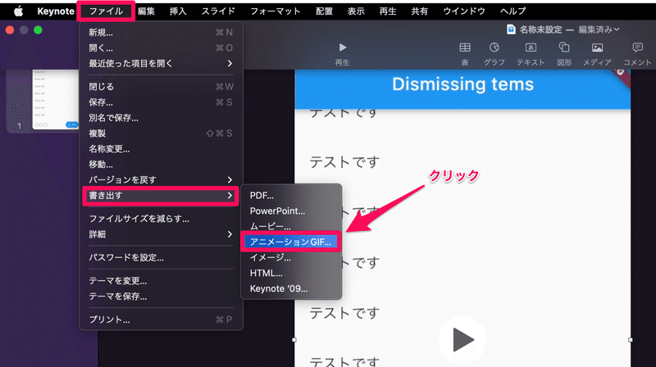Open the ウインドウ menu
656x367 pixels.
point(464,11)
